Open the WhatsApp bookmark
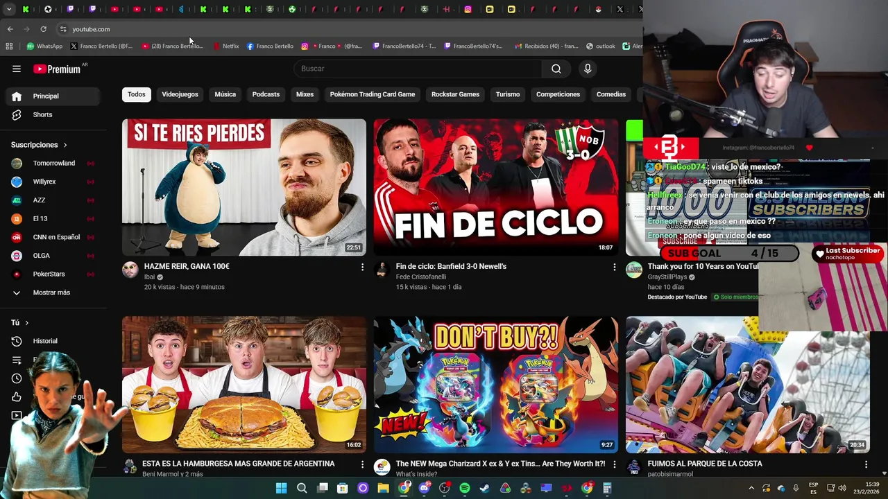 [44, 46]
